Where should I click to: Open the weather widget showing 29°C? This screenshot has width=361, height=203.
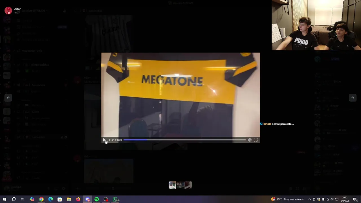(x=287, y=199)
